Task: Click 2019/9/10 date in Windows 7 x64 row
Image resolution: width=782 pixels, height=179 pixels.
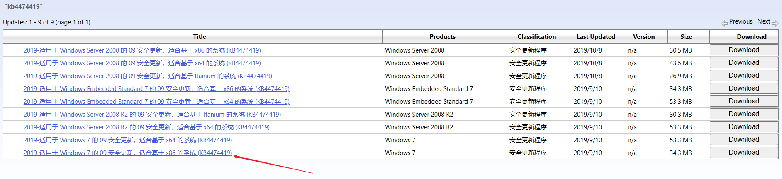Action: point(588,140)
